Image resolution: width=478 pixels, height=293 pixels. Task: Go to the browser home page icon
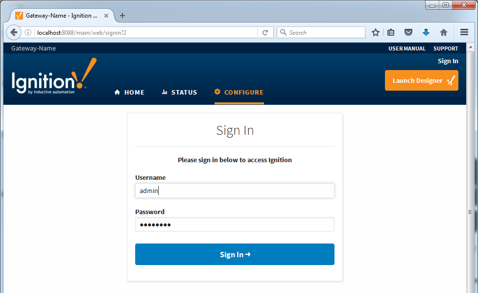click(x=444, y=32)
